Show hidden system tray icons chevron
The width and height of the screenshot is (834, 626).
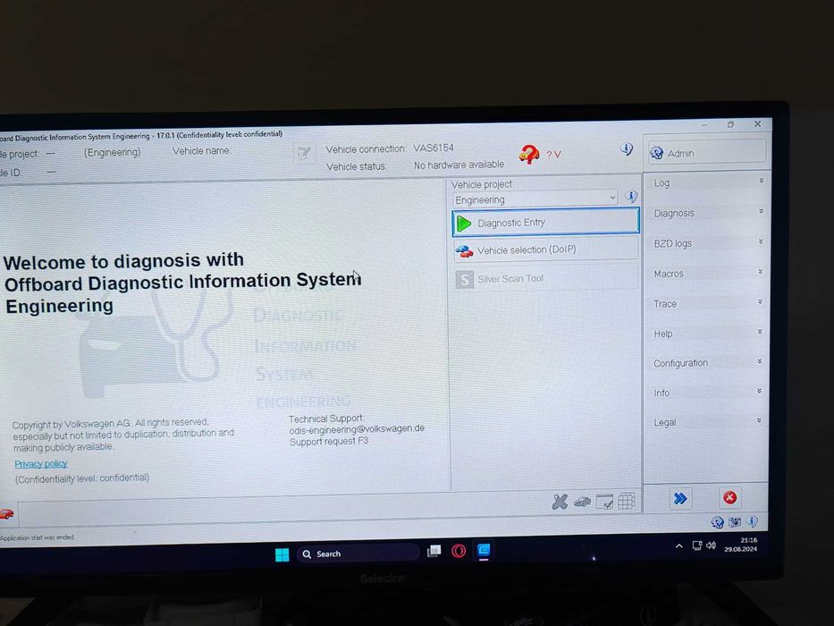coord(679,546)
